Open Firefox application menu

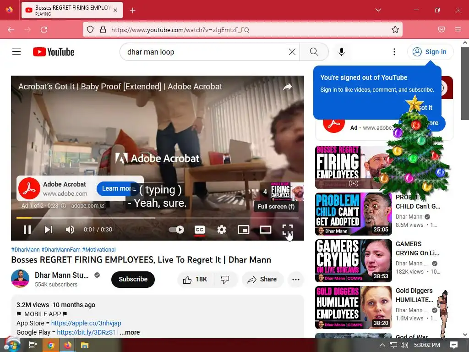pos(458,30)
